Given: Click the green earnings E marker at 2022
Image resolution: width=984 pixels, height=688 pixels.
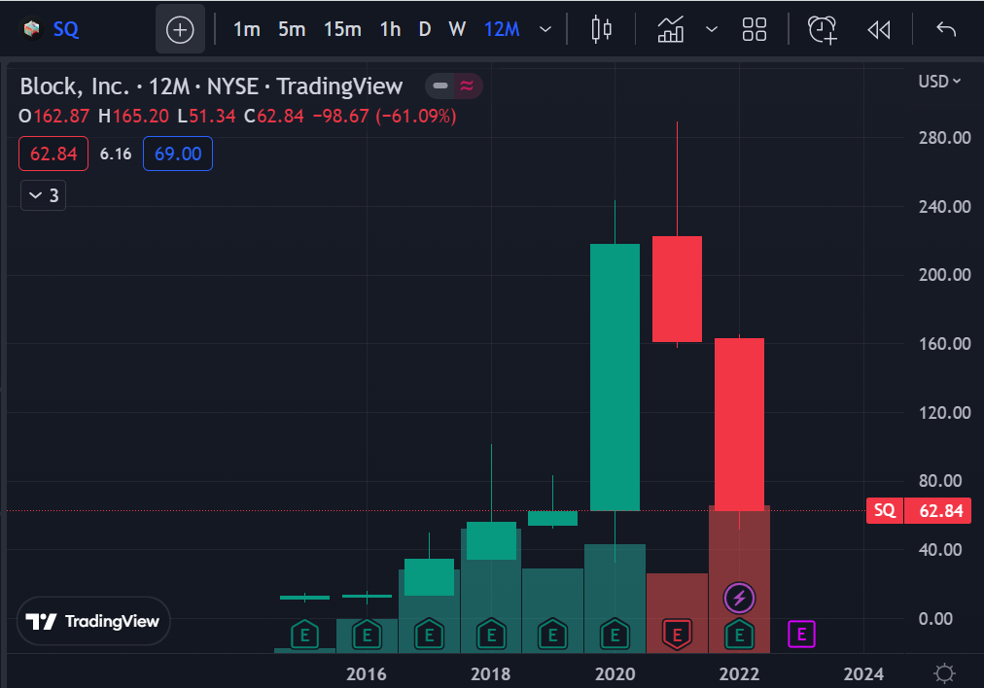Looking at the screenshot, I should click(x=739, y=636).
